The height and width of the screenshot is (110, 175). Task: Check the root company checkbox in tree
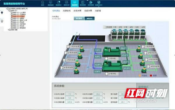coord(8,8)
